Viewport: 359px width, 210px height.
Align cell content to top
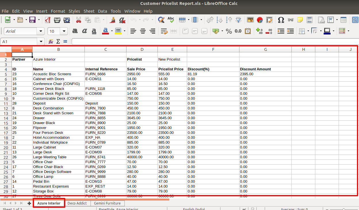coord(185,31)
